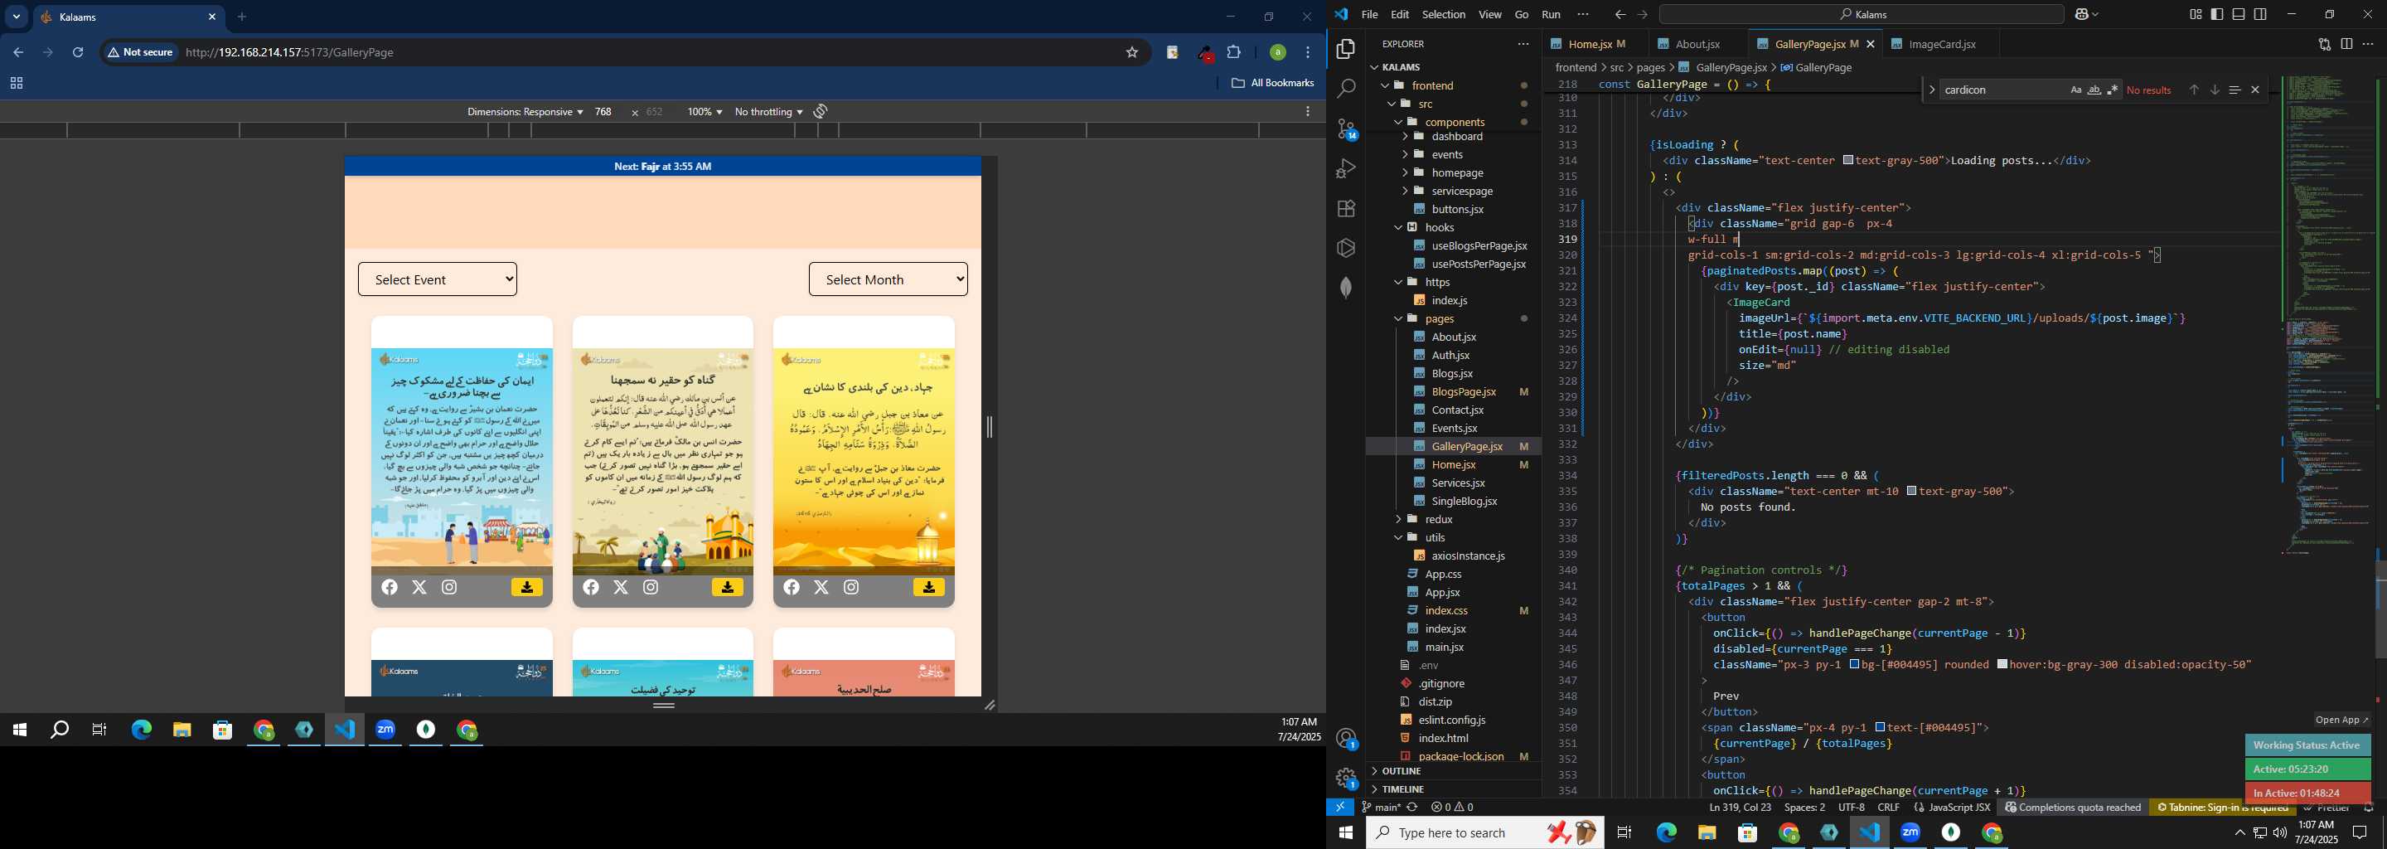Toggle replace expander in find widget
Image resolution: width=2387 pixels, height=849 pixels.
[x=1931, y=90]
